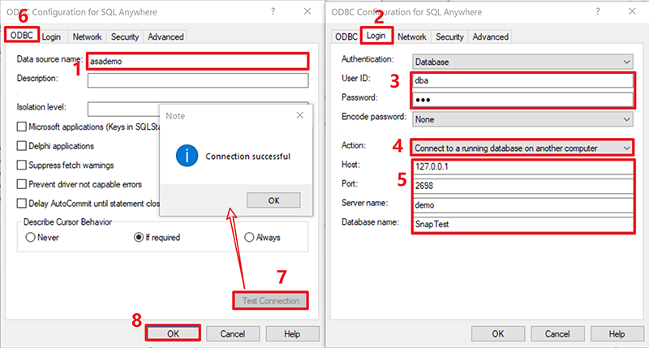Enable Microsoft applications checkbox
Screen dimensions: 649x348
[21, 127]
